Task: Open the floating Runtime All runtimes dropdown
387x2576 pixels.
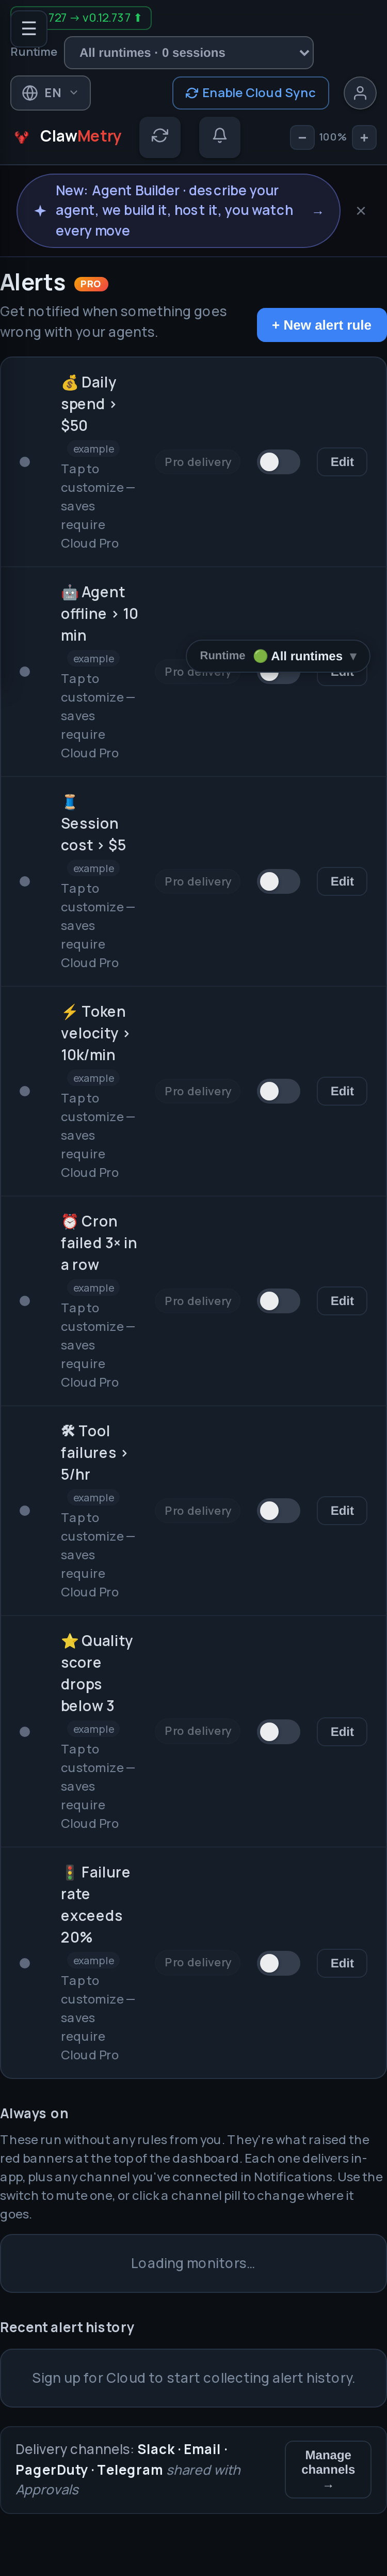Action: click(278, 656)
